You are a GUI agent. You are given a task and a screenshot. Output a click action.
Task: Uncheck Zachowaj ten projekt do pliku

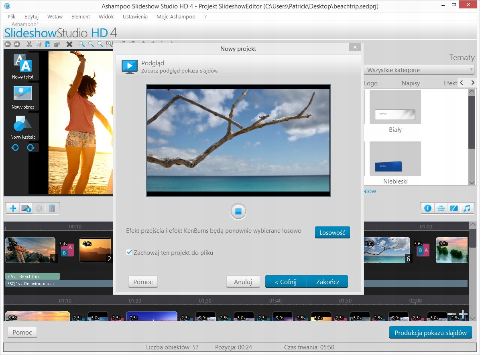(x=129, y=252)
